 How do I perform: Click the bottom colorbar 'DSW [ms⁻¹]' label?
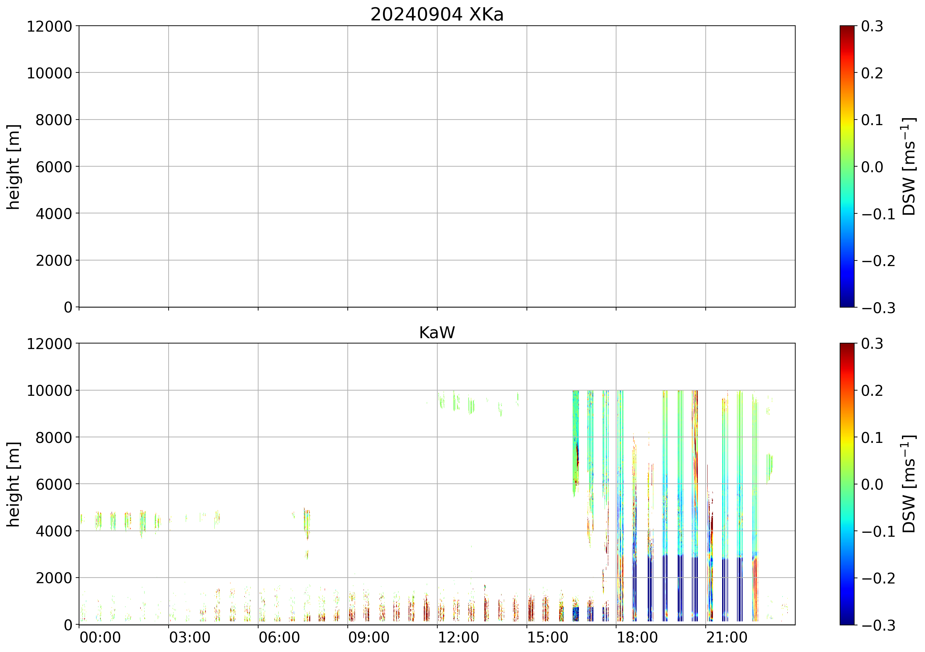pyautogui.click(x=909, y=483)
